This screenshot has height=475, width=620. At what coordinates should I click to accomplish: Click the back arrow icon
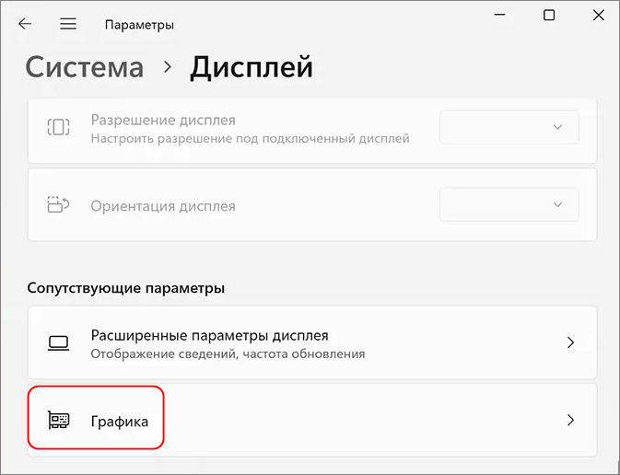pos(25,24)
